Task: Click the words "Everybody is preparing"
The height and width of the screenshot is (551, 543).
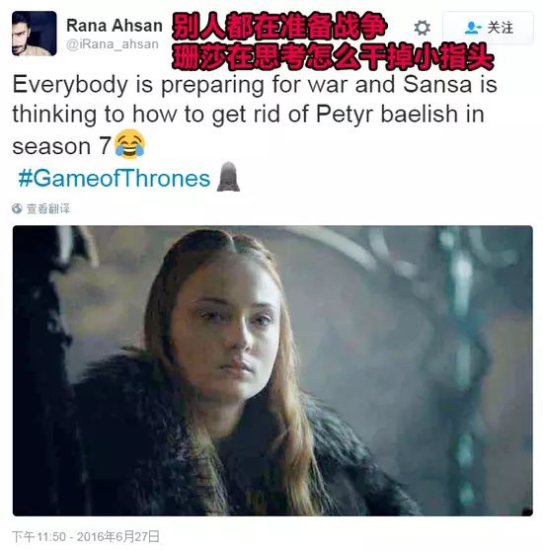Action: click(x=138, y=85)
